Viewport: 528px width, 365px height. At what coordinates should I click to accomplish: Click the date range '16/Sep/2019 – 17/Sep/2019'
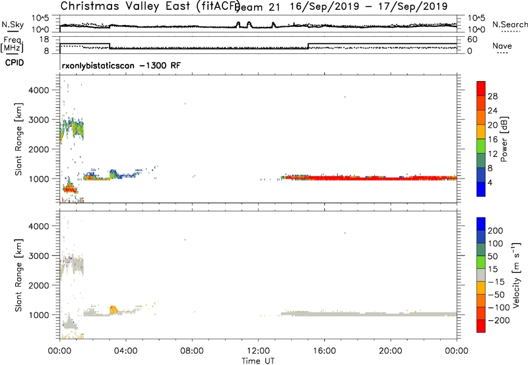coord(369,7)
